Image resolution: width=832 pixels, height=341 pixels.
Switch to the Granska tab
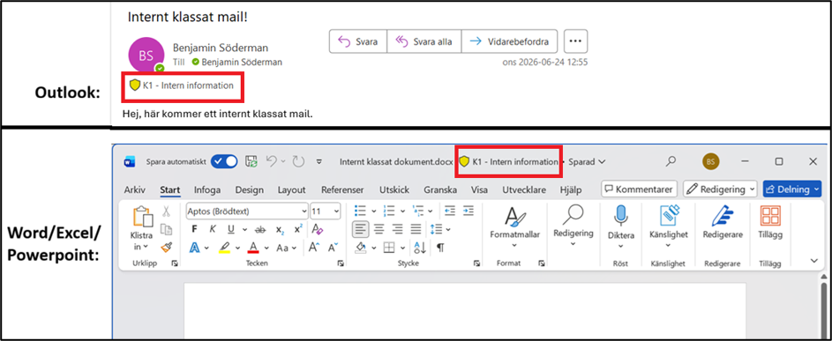pos(440,189)
